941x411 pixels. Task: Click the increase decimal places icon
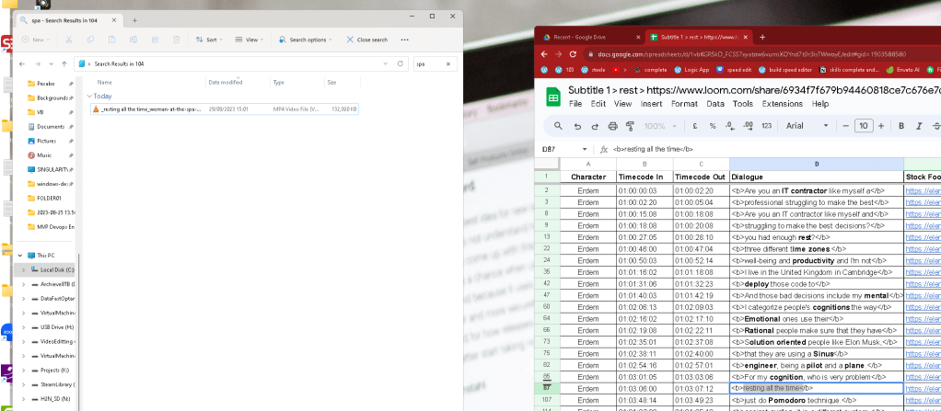[x=748, y=126]
